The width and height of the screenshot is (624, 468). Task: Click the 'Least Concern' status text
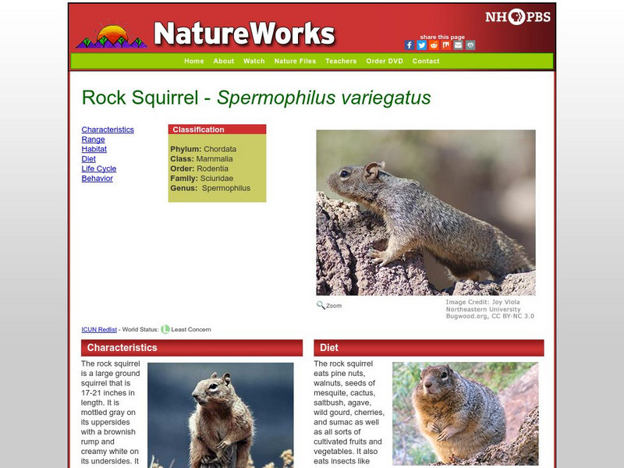pos(191,329)
